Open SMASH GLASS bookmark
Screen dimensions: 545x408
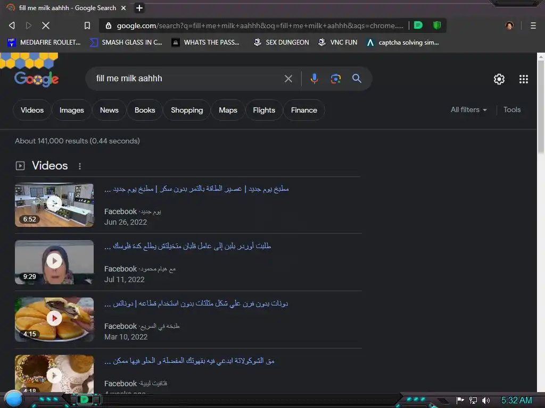(x=126, y=42)
